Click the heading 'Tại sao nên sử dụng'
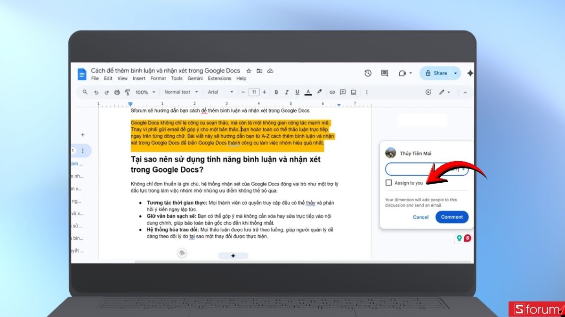The image size is (565, 317). pyautogui.click(x=226, y=164)
